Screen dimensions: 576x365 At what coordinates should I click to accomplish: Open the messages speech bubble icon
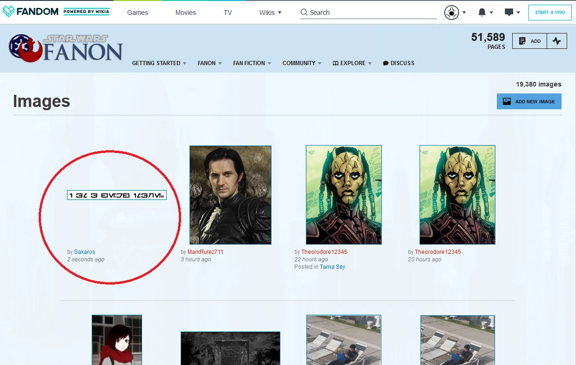coord(509,13)
